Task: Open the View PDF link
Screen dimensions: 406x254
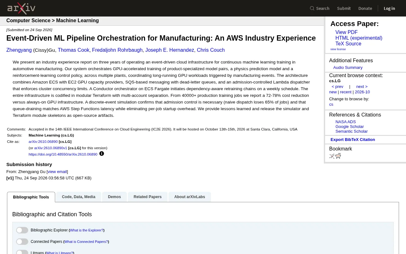Action: pos(346,32)
